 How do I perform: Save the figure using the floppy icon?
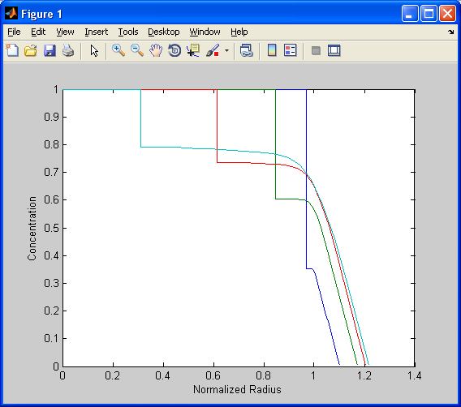pos(50,50)
